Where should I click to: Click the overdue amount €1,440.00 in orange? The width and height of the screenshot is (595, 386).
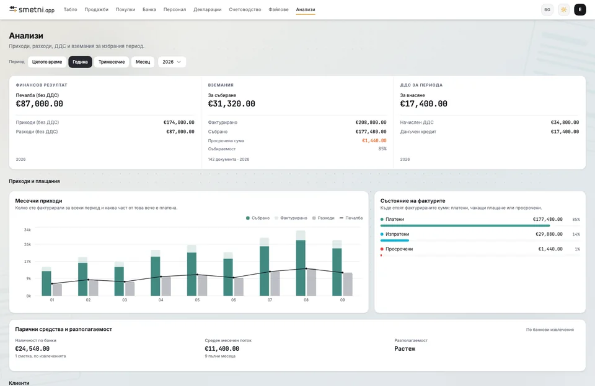[x=374, y=140]
